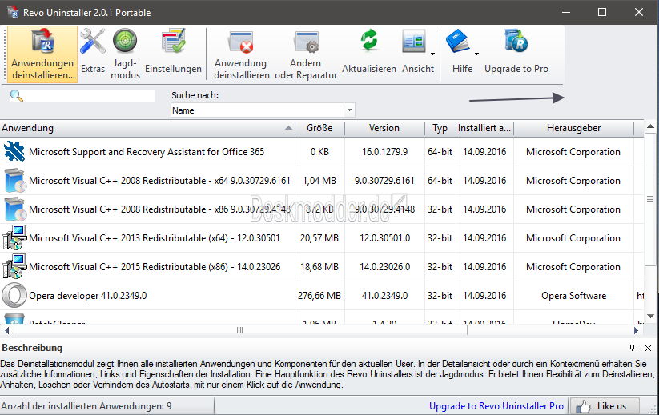Select Microsoft Support and Recovery Assistant icon
The width and height of the screenshot is (659, 415).
14,151
